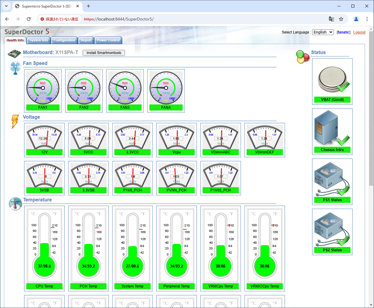This screenshot has height=308, width=374.
Task: Click the CPU Temp thermometer
Action: coord(44,248)
